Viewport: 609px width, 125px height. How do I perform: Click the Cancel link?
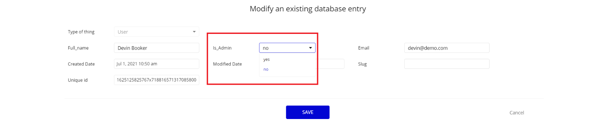tap(516, 113)
